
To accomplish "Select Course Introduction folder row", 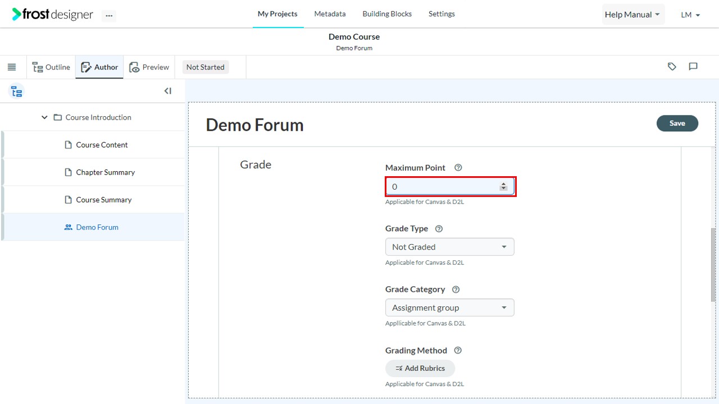I will tap(93, 117).
